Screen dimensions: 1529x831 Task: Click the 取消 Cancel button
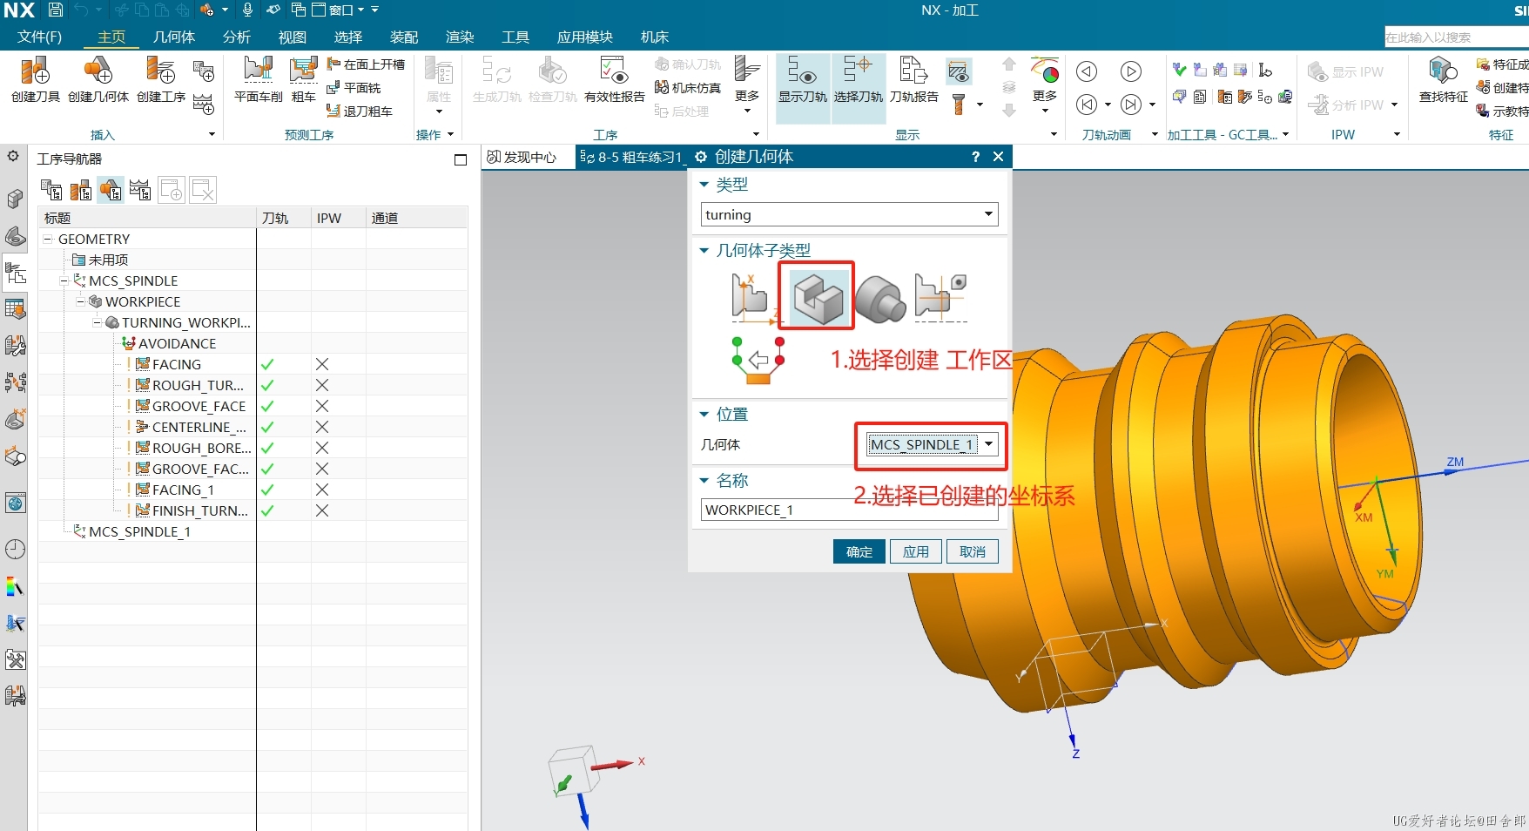973,551
